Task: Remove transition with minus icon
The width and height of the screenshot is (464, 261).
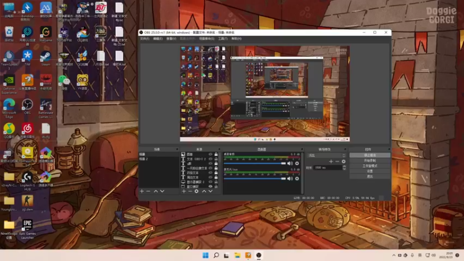Action: (337, 161)
